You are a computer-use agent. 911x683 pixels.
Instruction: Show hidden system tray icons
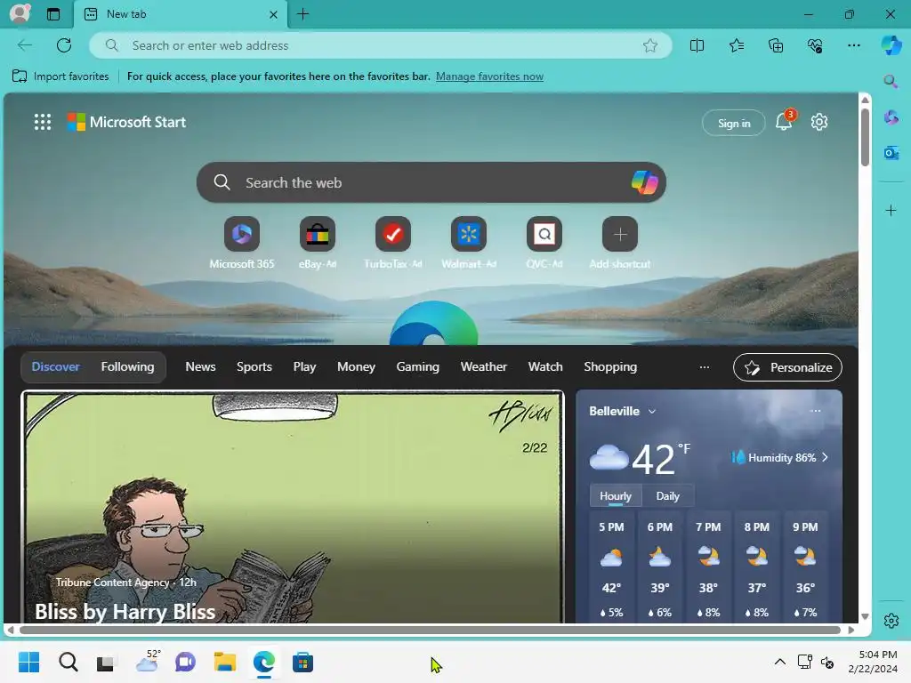(779, 662)
